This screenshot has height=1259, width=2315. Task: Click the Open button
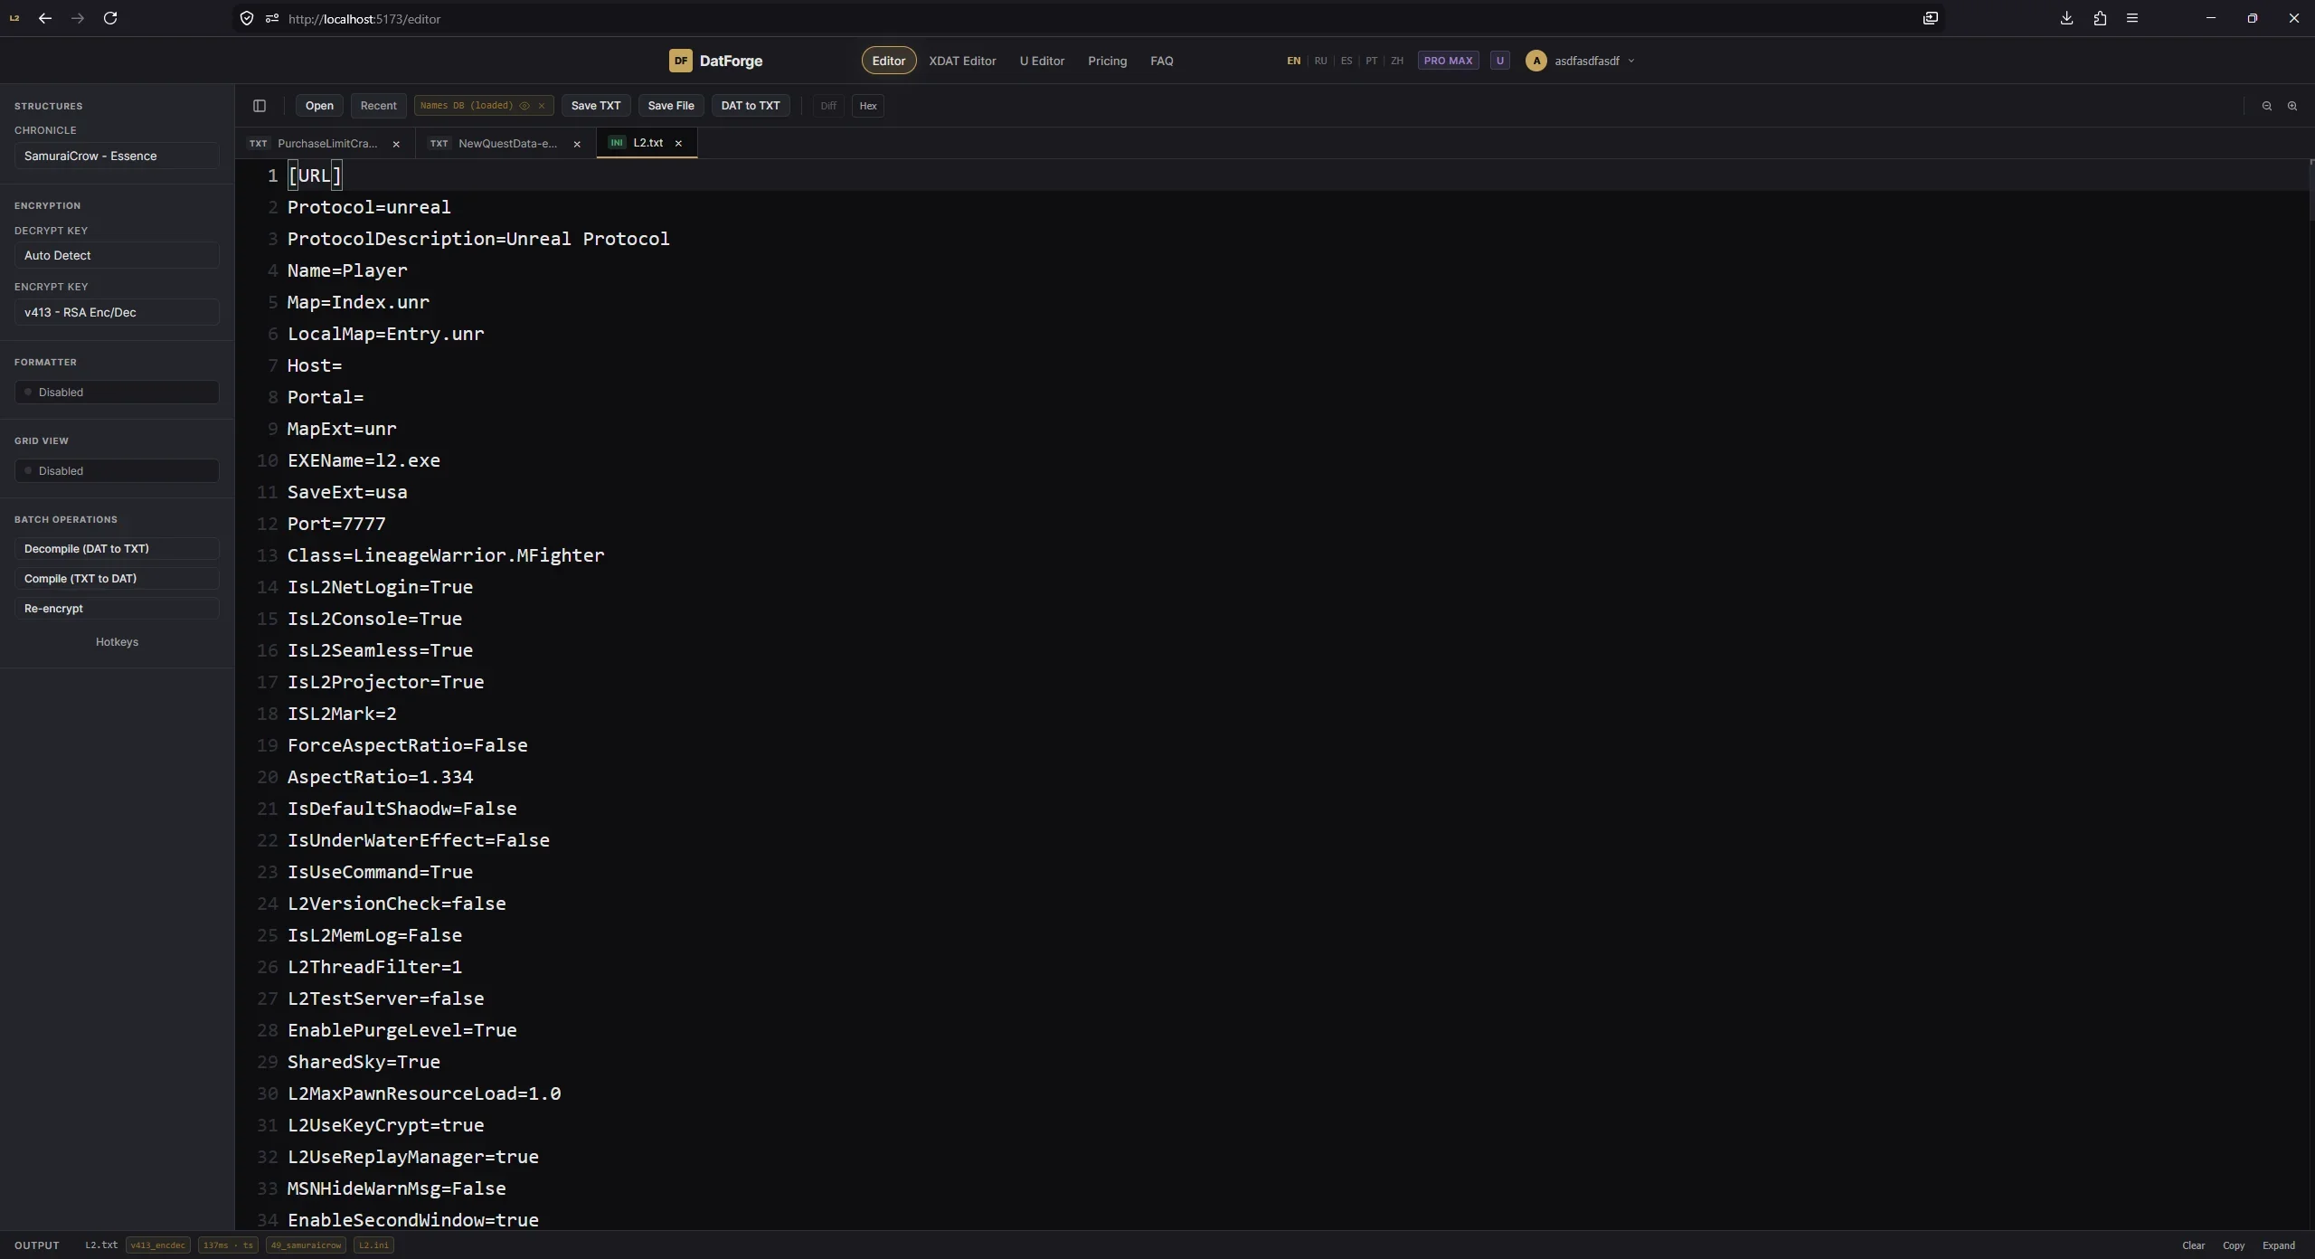[319, 106]
